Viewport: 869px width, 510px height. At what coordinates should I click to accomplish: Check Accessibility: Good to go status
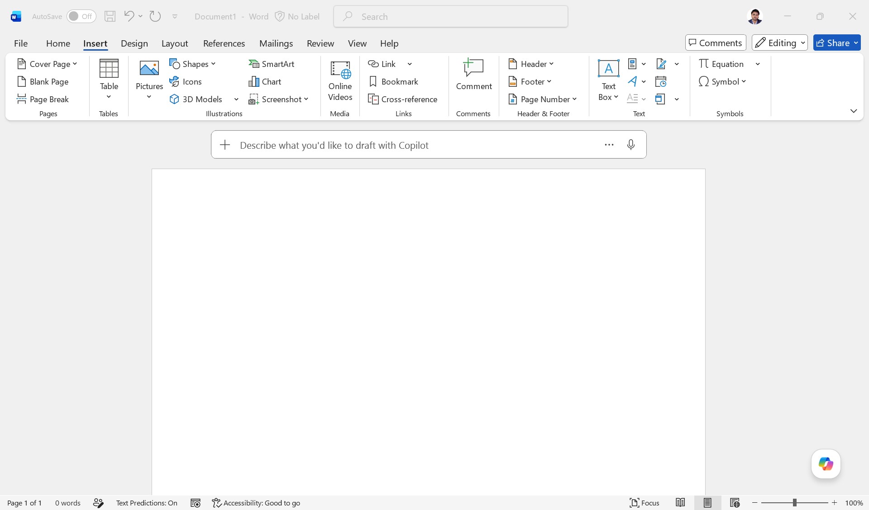pos(256,503)
